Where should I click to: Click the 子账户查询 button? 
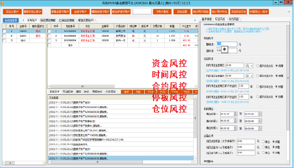coord(162,12)
